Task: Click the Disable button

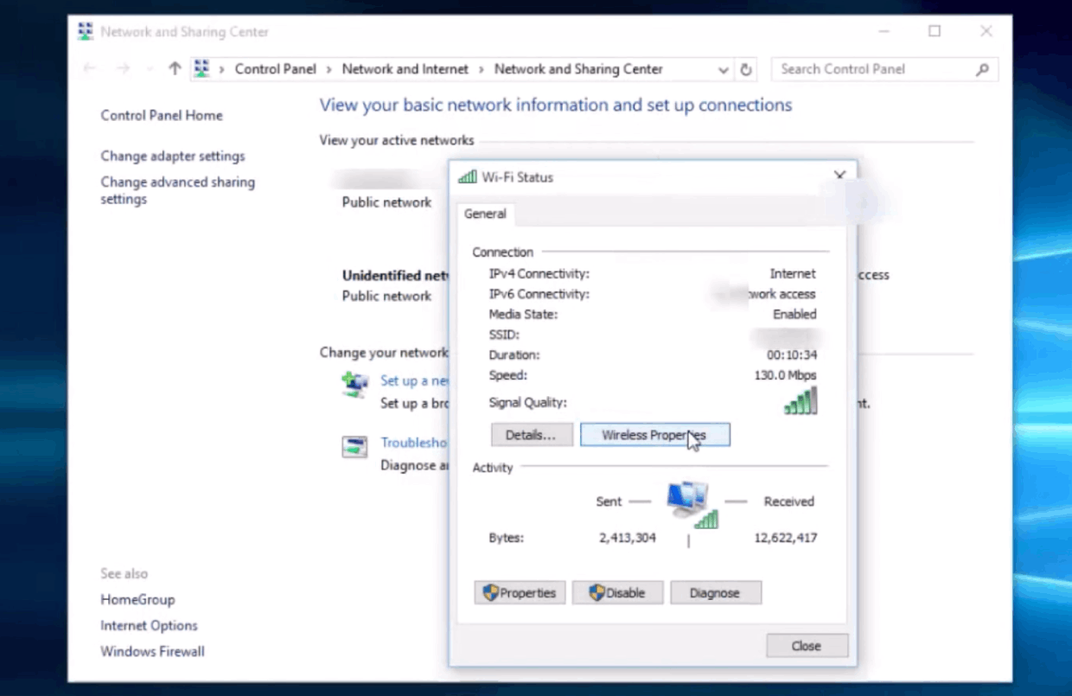Action: click(x=617, y=593)
